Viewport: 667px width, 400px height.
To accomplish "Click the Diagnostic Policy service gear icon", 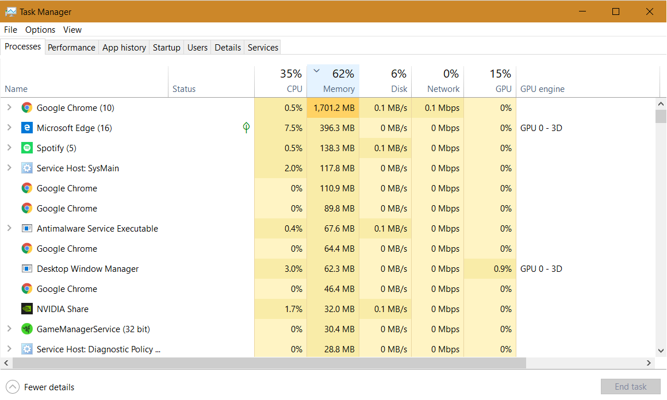I will point(27,349).
